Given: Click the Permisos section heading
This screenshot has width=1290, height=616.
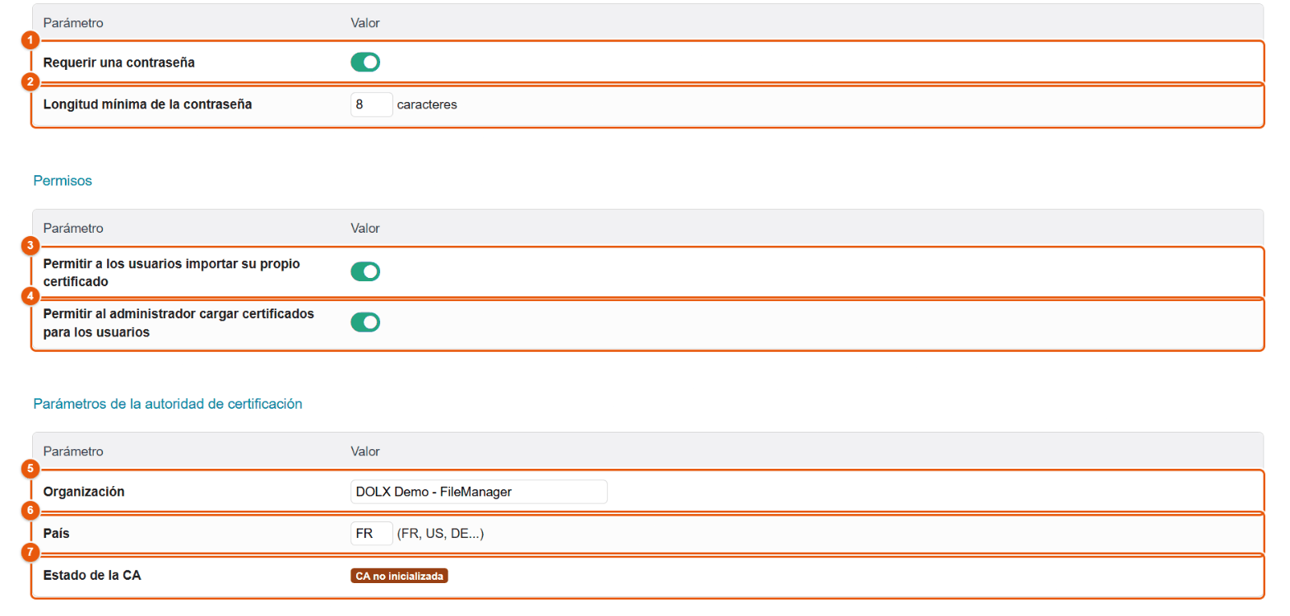Looking at the screenshot, I should point(63,180).
